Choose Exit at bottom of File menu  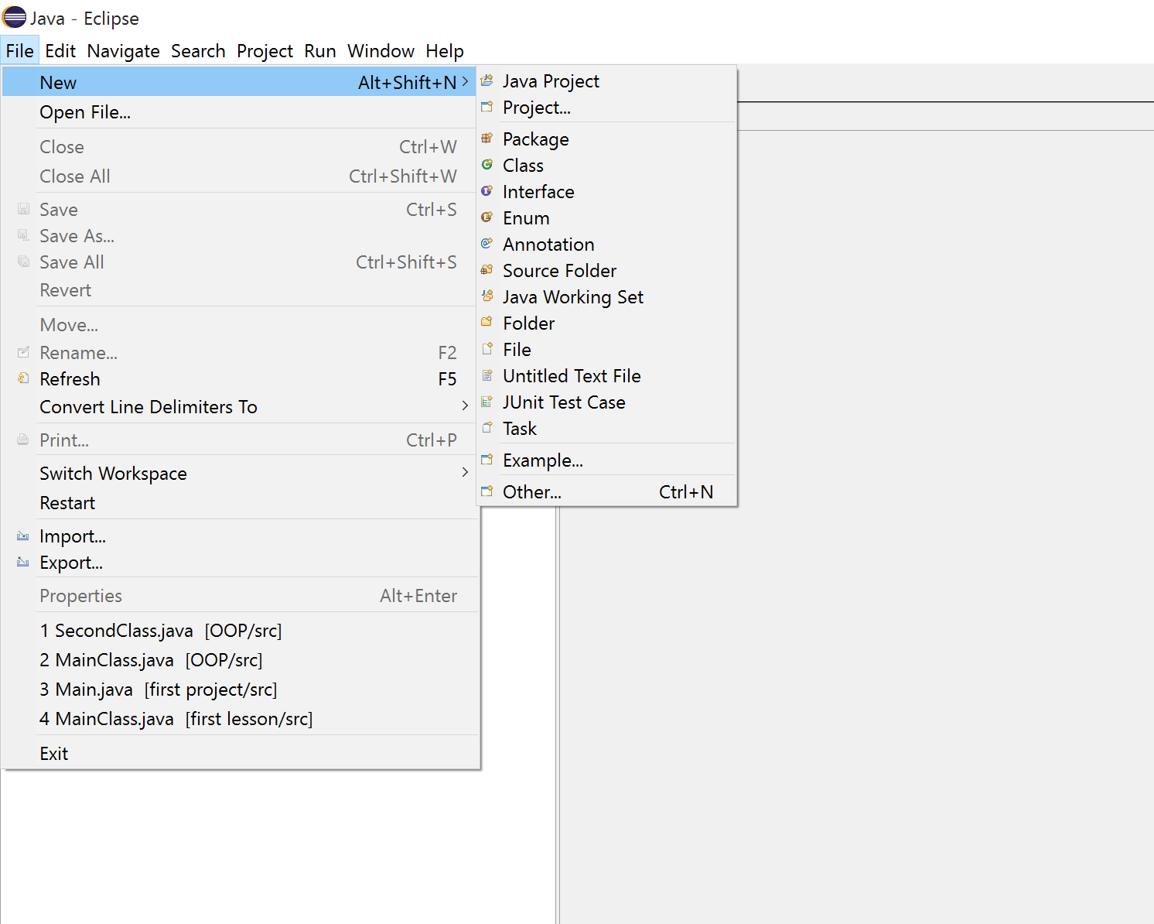(240, 754)
